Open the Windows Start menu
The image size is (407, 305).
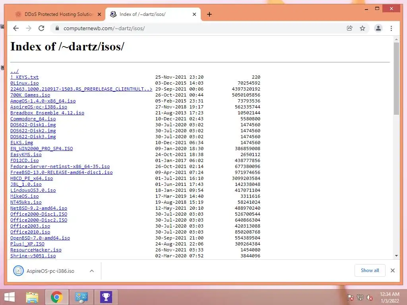pyautogui.click(x=10, y=297)
